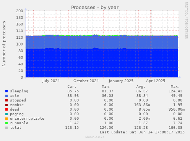
Task: Click the Munin 2.0.75 version text
Action: pyautogui.click(x=95, y=137)
